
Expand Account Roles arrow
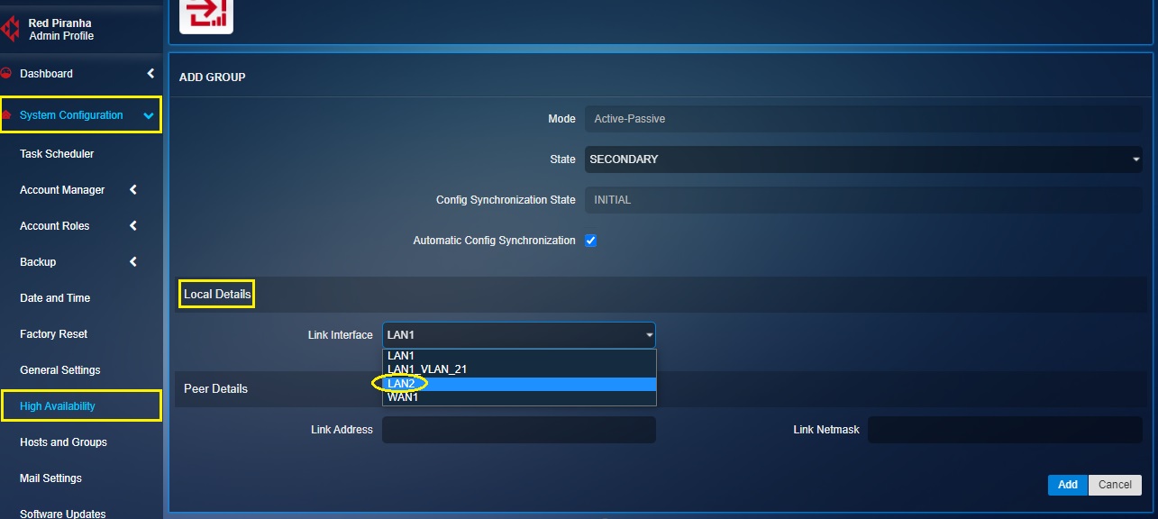[133, 225]
